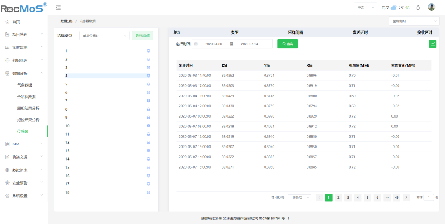445x224 pixels.
Task: Click the database icon for sensor 2
Action: point(148,59)
